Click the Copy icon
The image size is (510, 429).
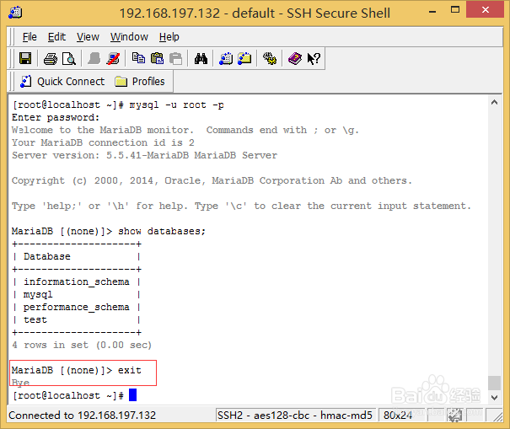[x=138, y=58]
